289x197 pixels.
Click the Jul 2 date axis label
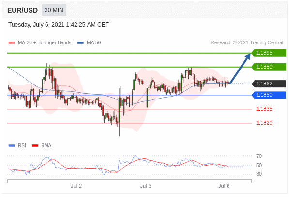76,186
